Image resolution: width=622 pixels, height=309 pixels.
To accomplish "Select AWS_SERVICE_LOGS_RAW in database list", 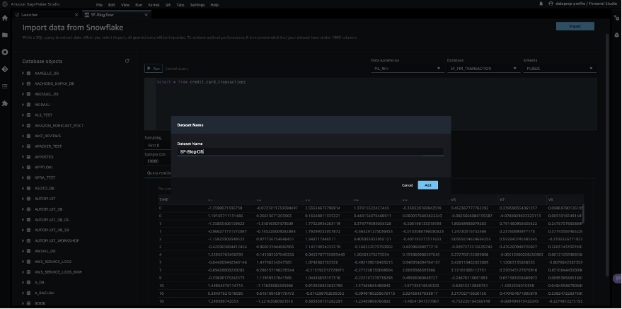I will point(58,272).
